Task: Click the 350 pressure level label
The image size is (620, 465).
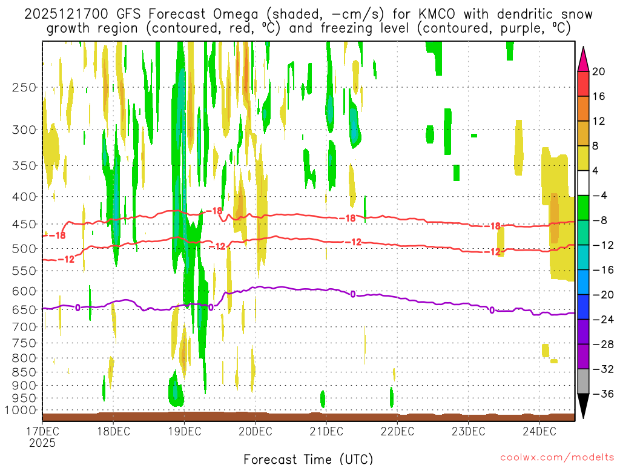Action: click(x=24, y=166)
